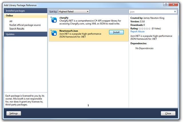
Task: Open the Sort by Highest Rated dropdown
Action: point(74,11)
